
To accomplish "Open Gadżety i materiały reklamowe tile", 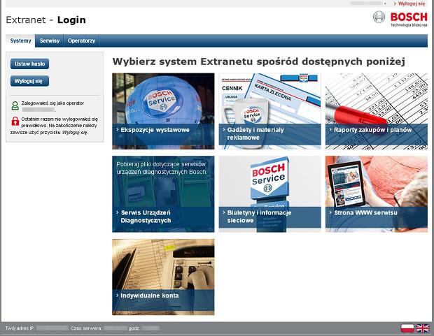I will (270, 111).
